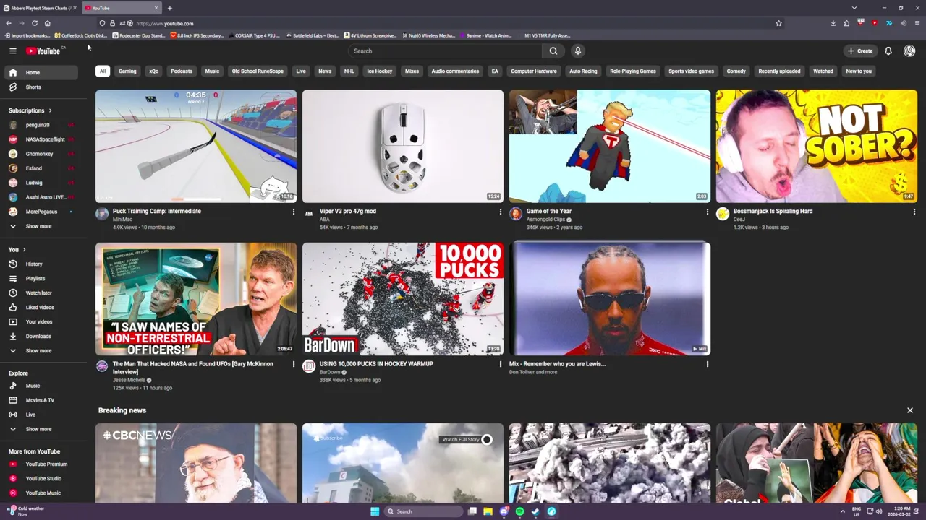926x520 pixels.
Task: Expand Show more under You section
Action: pos(41,350)
